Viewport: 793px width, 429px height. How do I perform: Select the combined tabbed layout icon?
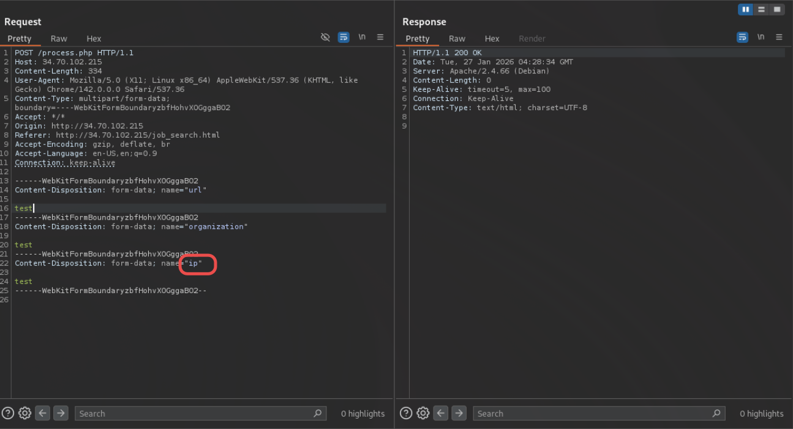click(x=776, y=10)
